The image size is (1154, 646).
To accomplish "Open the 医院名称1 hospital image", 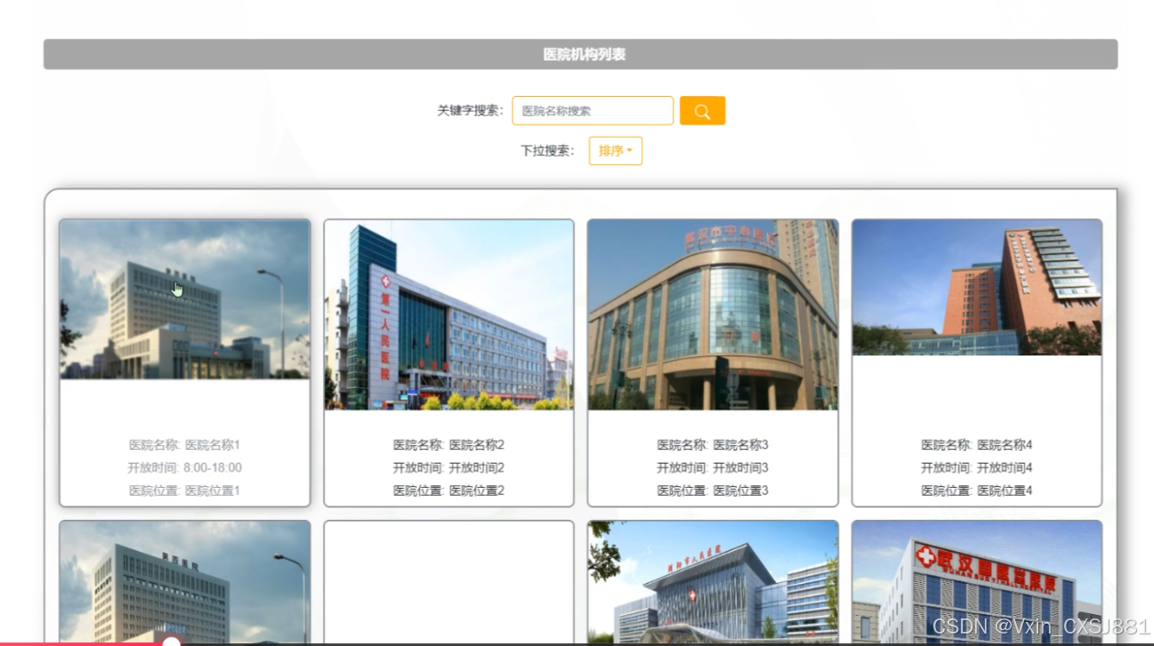I will [x=185, y=299].
